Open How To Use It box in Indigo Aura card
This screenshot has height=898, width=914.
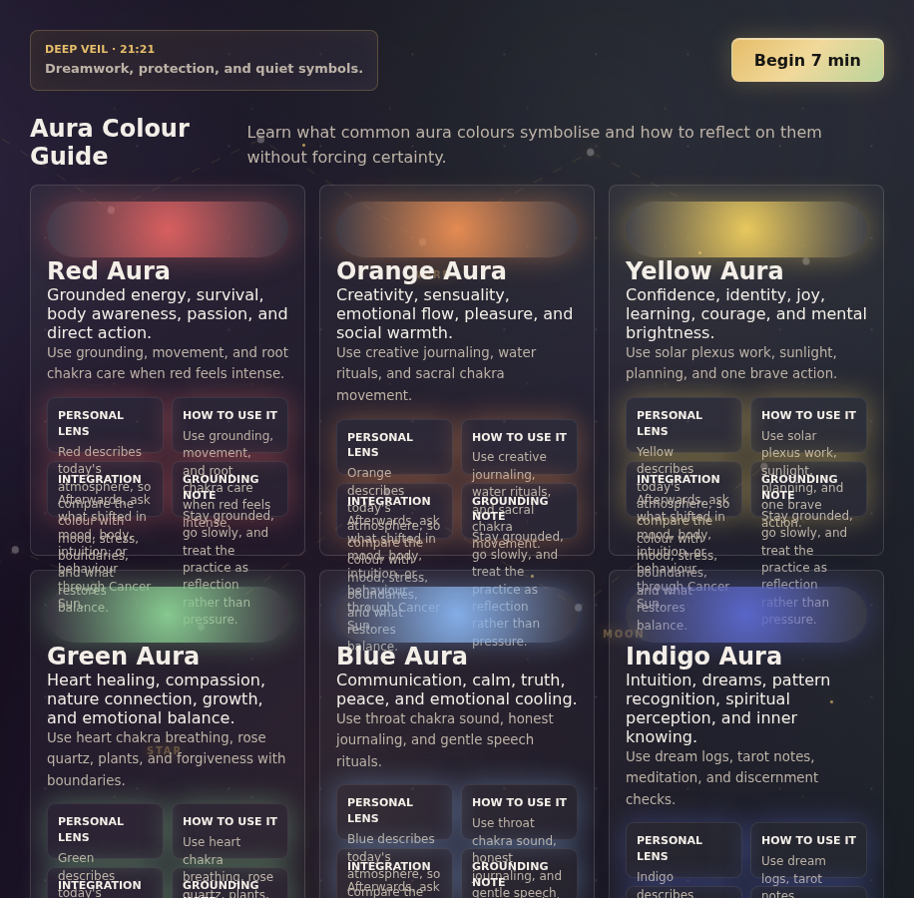pos(808,850)
